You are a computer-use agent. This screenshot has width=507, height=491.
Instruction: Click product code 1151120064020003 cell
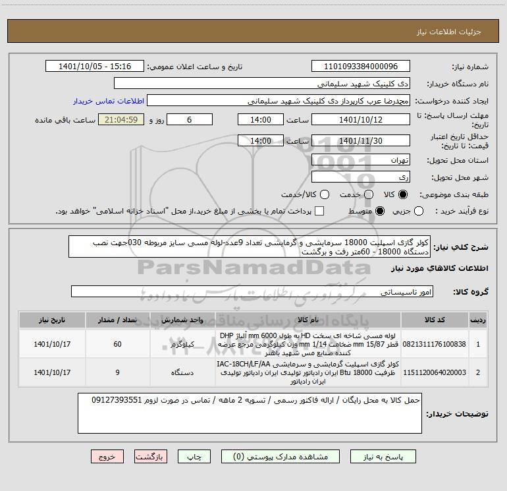coord(435,372)
